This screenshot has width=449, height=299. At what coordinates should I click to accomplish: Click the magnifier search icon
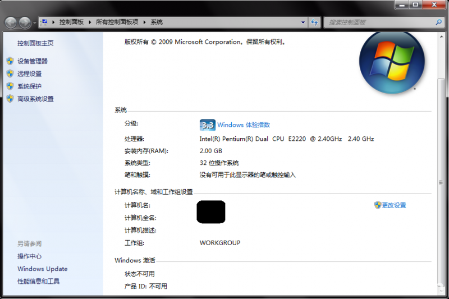(438, 22)
